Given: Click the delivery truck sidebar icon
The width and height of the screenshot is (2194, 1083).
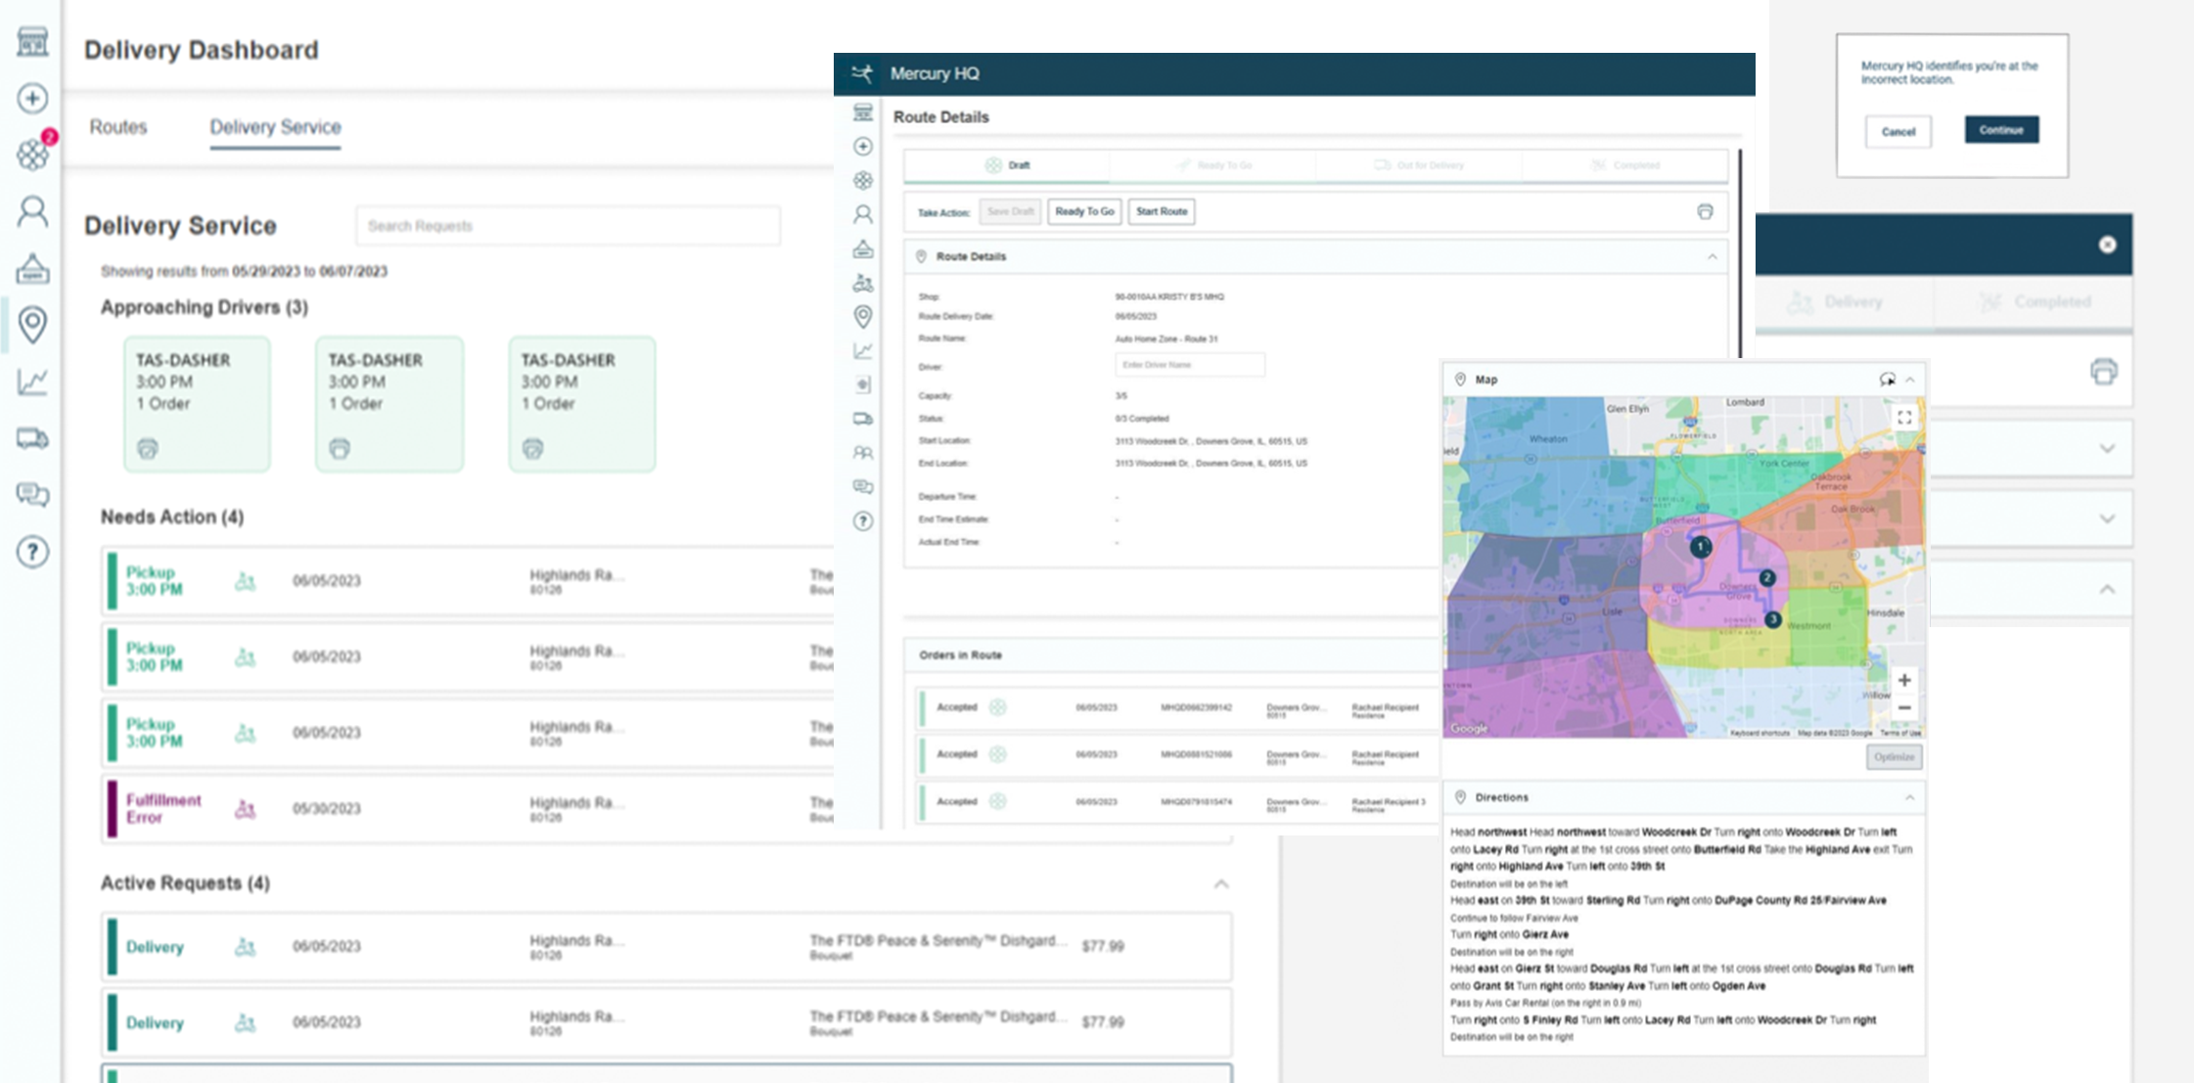Looking at the screenshot, I should click(32, 438).
